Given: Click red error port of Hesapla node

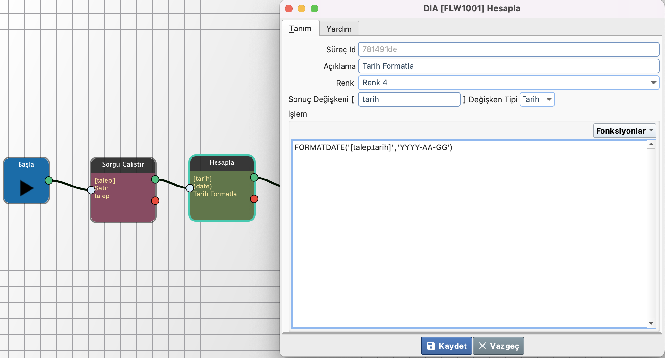Looking at the screenshot, I should [x=254, y=199].
